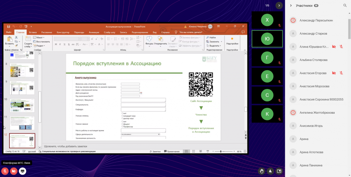Click the Найти find button
The image size is (351, 177).
point(211,38)
